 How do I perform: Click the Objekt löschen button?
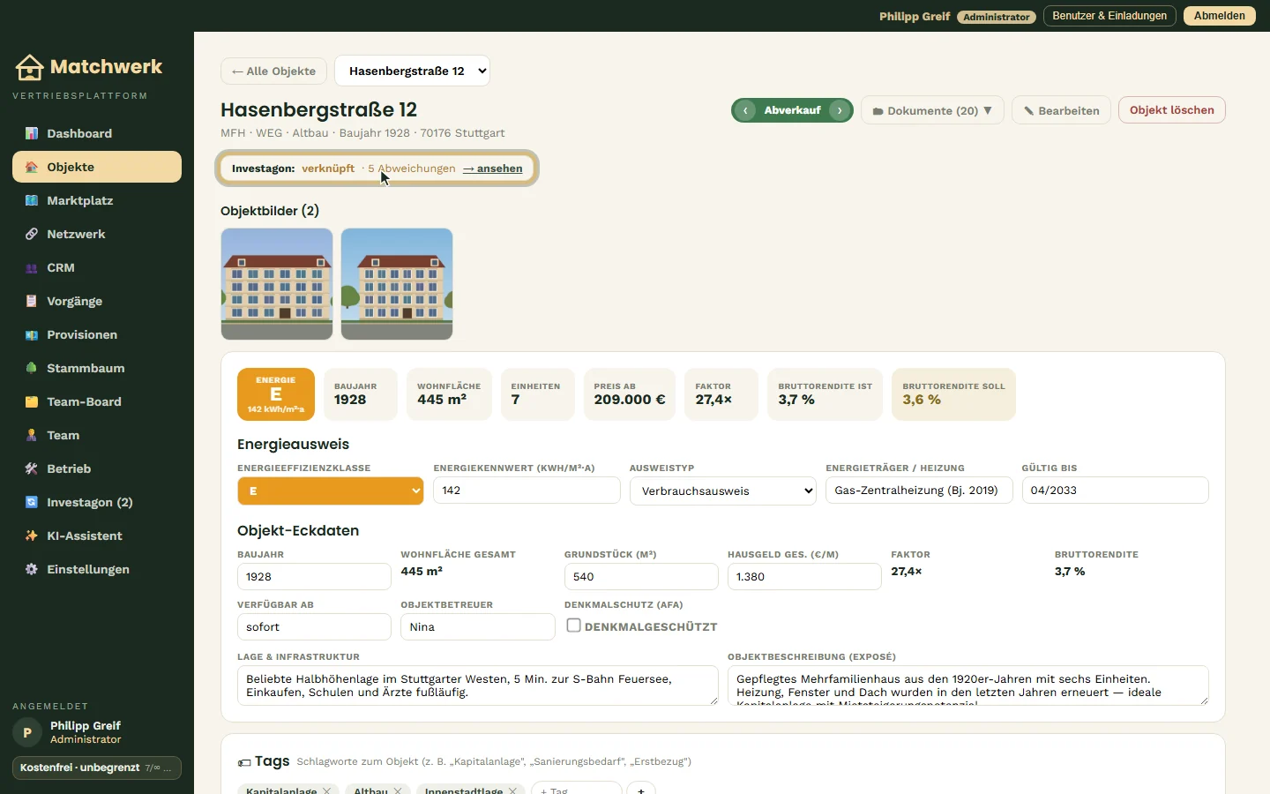click(1172, 110)
